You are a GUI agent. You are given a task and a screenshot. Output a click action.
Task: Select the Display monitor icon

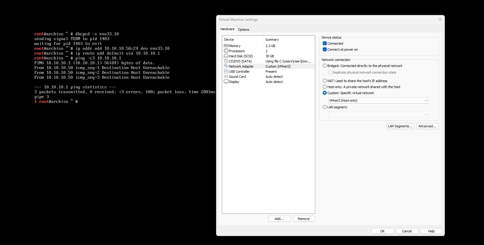226,81
